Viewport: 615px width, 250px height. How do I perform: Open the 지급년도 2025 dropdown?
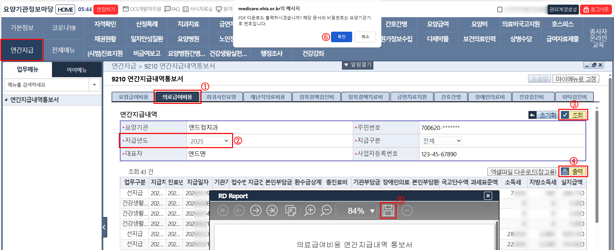click(x=209, y=141)
